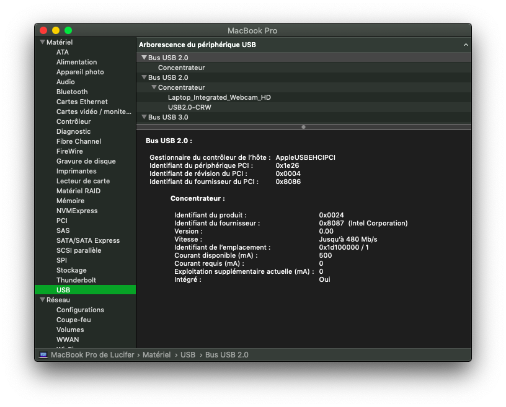Select SAS in the sidebar
This screenshot has width=506, height=407.
63,230
